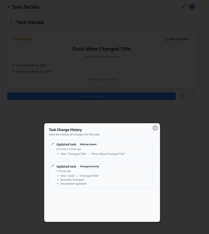Click pencil icon on Changed priority entry
This screenshot has width=209, height=234.
point(53,166)
